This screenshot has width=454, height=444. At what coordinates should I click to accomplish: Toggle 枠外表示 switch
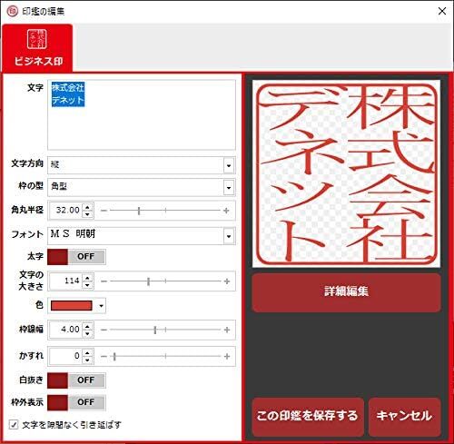tap(76, 403)
